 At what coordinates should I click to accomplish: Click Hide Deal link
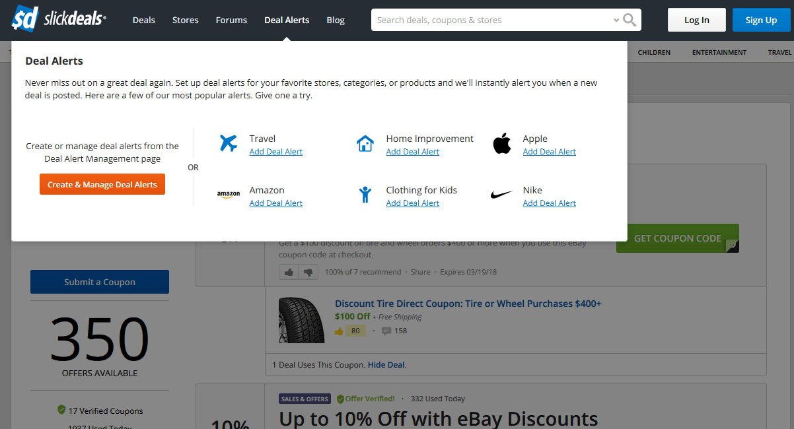[x=386, y=365]
